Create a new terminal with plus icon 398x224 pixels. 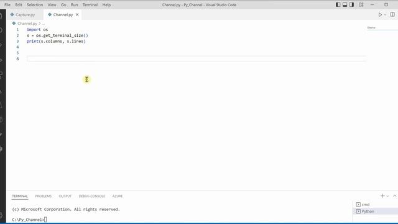[382, 196]
